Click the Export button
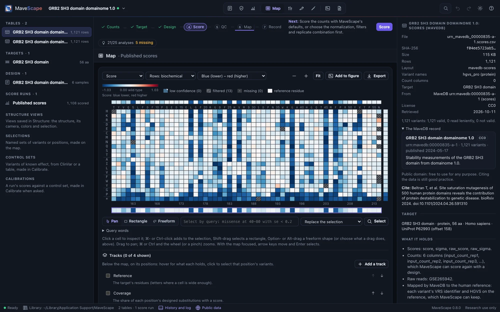The width and height of the screenshot is (500, 312). [x=376, y=76]
